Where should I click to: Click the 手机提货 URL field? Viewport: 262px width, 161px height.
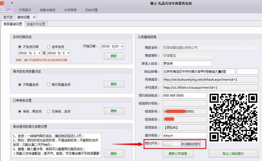(x=210, y=87)
